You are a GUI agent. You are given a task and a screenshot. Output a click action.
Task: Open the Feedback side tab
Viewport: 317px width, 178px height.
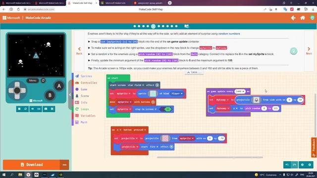tap(314, 147)
